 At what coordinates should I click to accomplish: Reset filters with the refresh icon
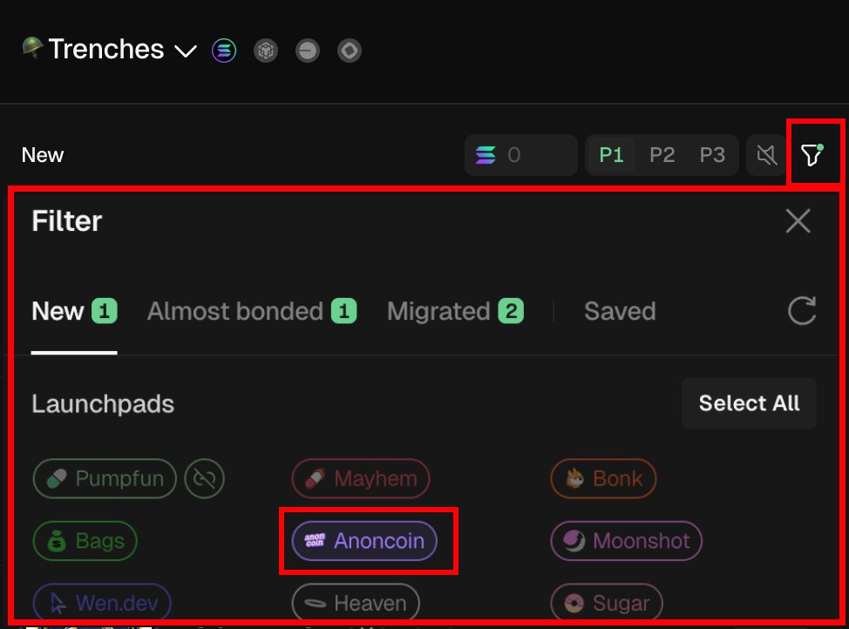pos(801,311)
